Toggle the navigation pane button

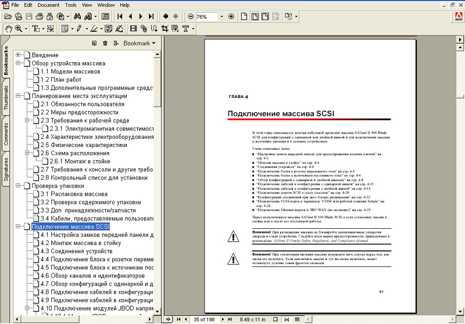(x=106, y=16)
